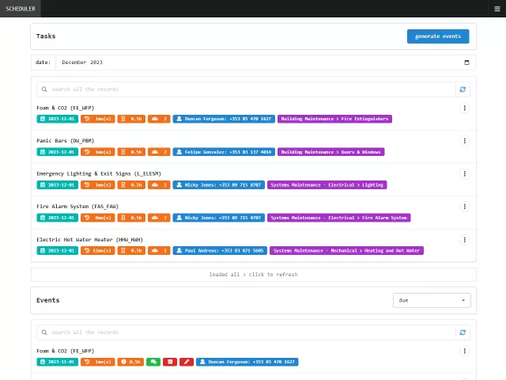Click the green comments icon on Foam event

[153, 362]
